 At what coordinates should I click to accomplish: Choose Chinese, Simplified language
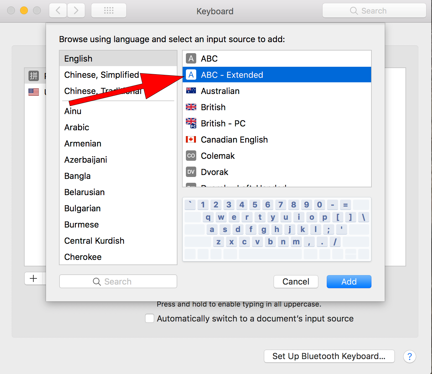(x=101, y=75)
